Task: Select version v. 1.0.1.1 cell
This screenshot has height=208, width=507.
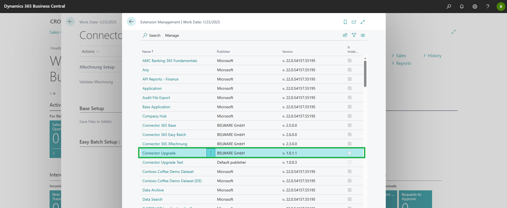Action: pyautogui.click(x=290, y=153)
